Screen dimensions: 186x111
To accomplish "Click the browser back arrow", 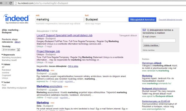I will tap(1, 3).
